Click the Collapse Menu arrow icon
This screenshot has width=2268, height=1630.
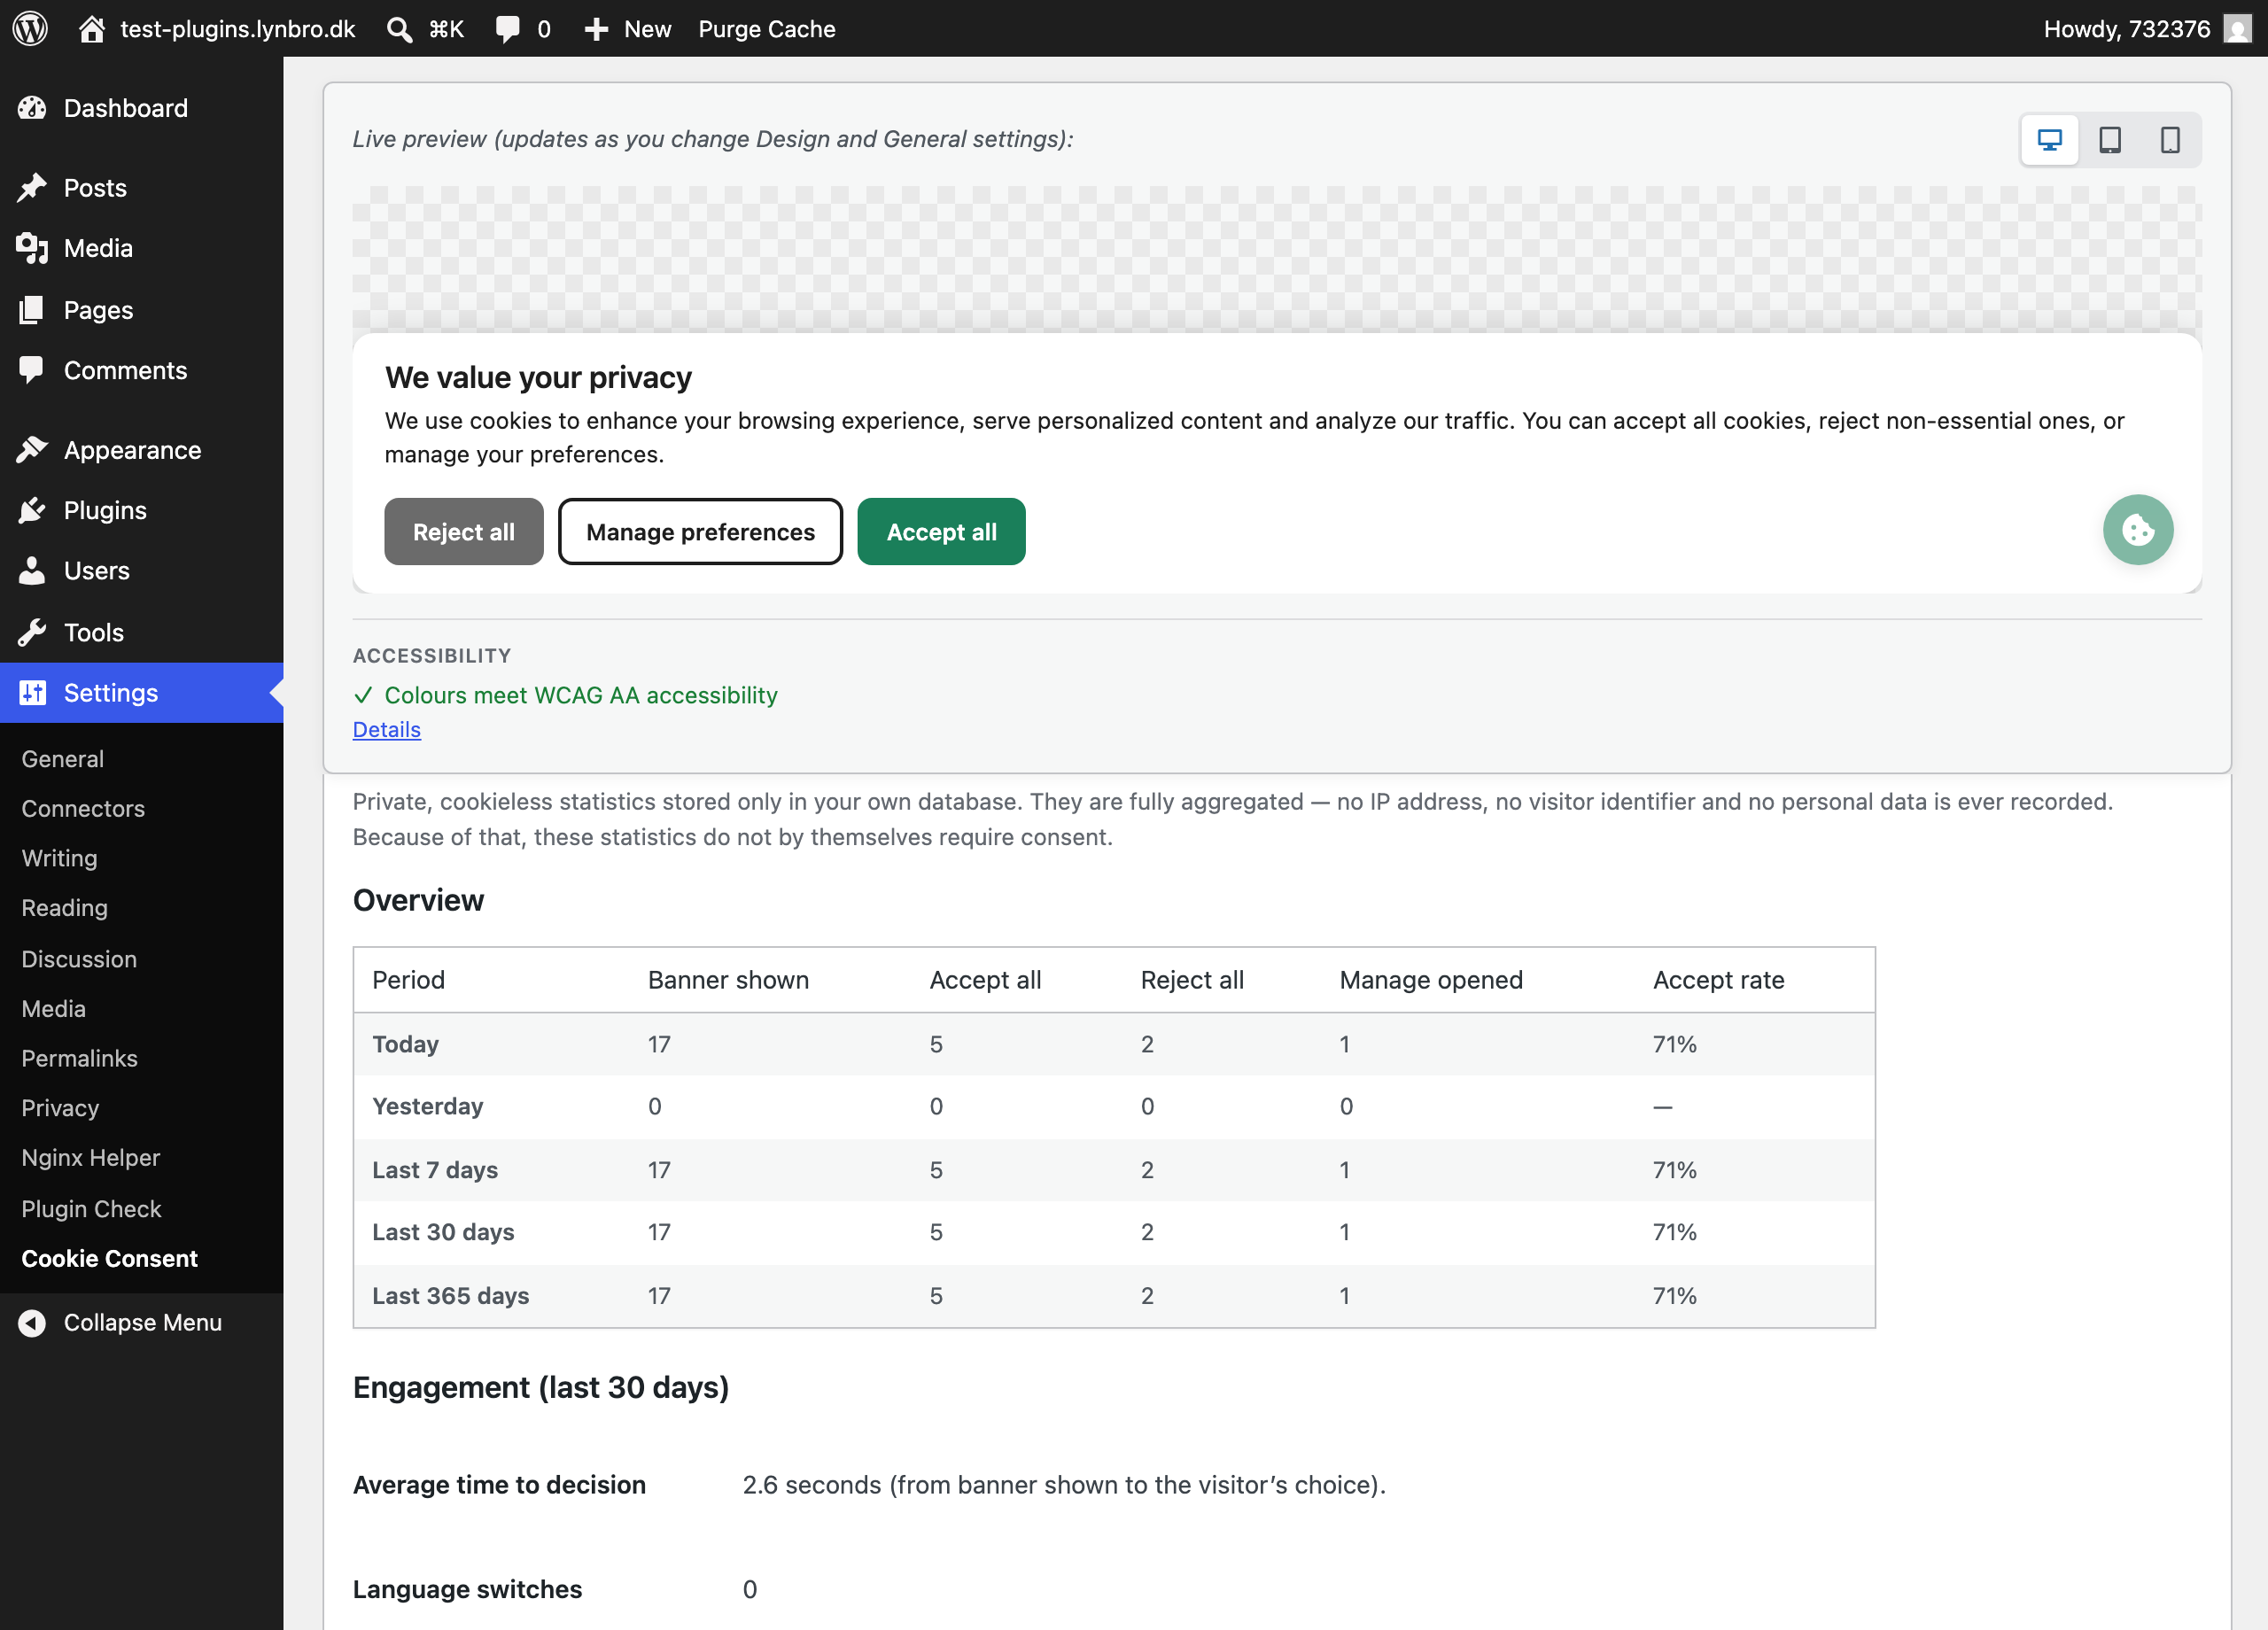click(32, 1322)
